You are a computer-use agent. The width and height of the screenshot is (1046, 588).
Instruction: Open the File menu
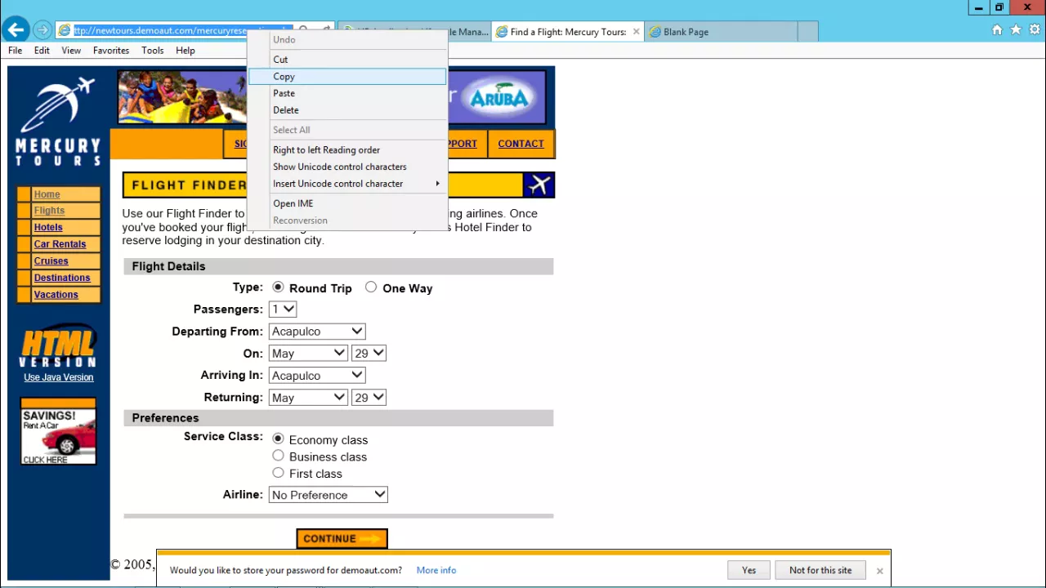(x=15, y=51)
